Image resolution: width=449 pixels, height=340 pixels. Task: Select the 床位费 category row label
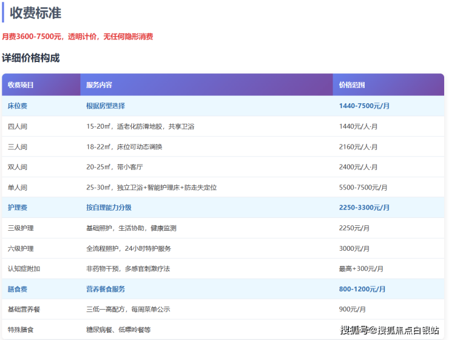[17, 106]
